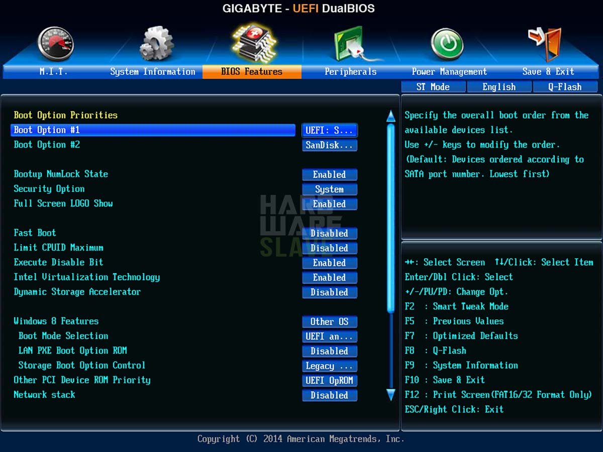Launch Q-Flash from top bar
The width and height of the screenshot is (603, 452).
coord(565,87)
